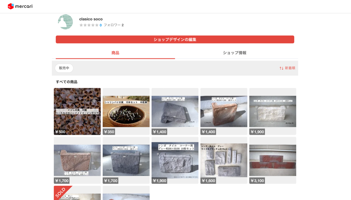Open the red long bricks ¥3,100 item
The height and width of the screenshot is (200, 351).
coord(273,160)
